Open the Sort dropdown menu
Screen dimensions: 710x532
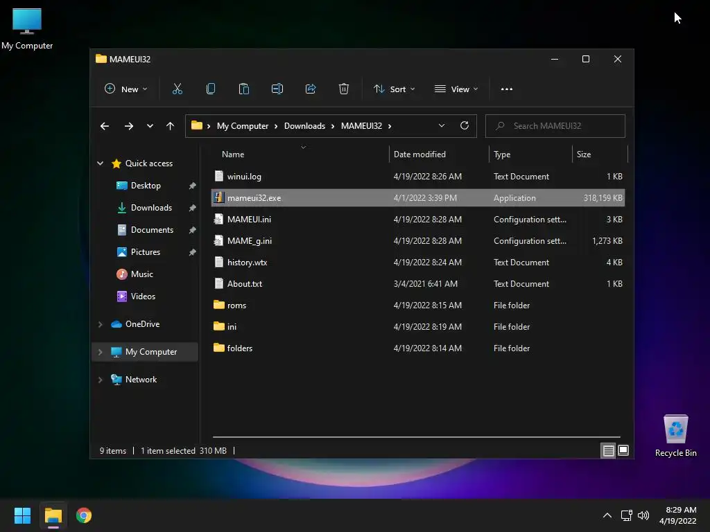(x=394, y=89)
